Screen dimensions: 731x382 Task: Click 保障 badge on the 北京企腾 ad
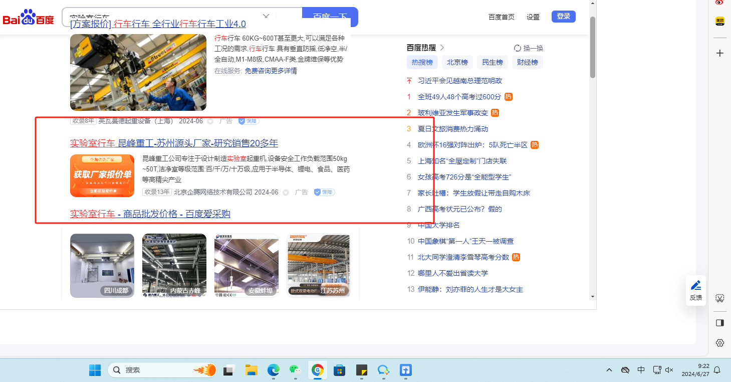[x=324, y=192]
